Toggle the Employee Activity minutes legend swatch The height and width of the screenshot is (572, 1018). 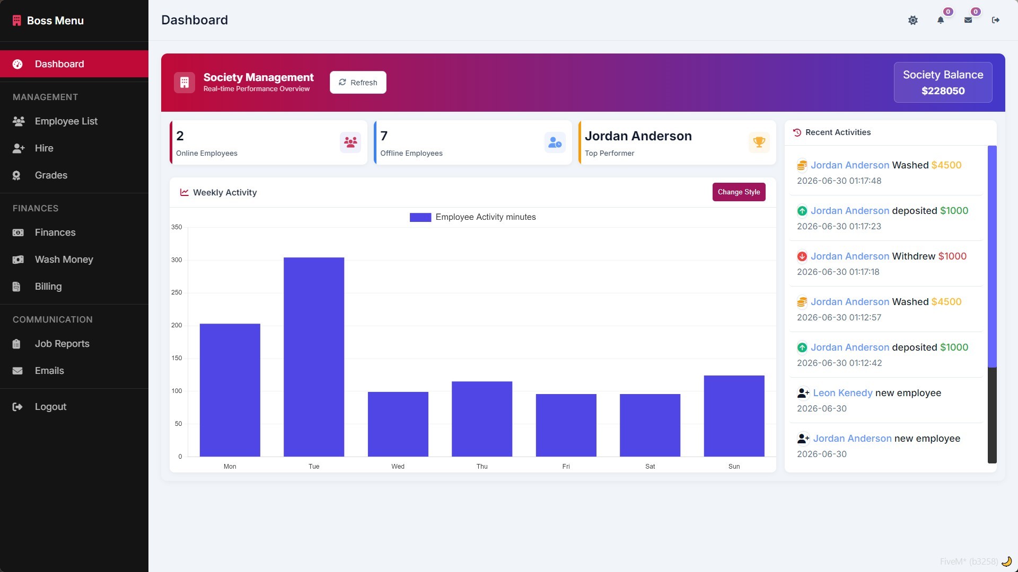click(x=420, y=217)
